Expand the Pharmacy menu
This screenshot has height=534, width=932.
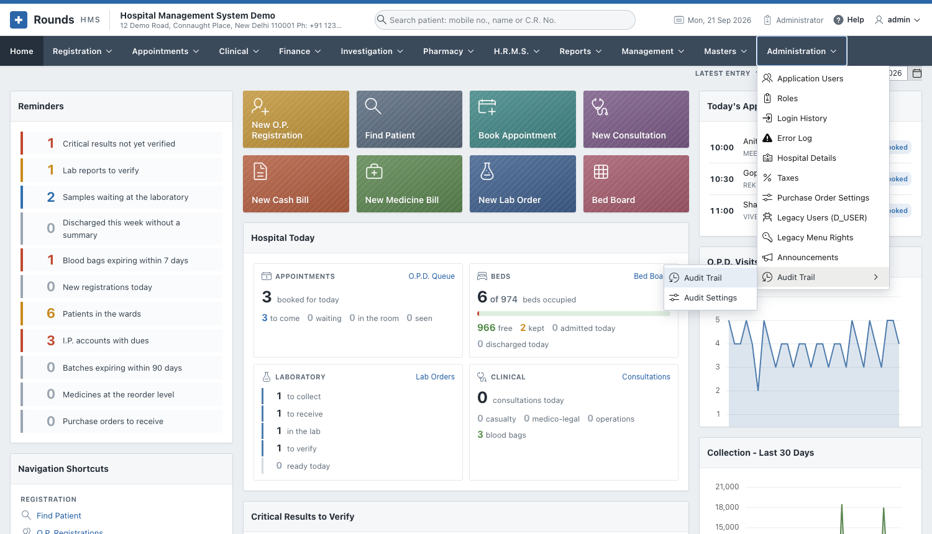point(448,51)
